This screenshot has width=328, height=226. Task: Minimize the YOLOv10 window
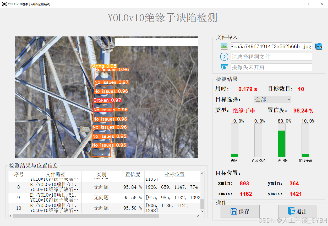pos(298,4)
